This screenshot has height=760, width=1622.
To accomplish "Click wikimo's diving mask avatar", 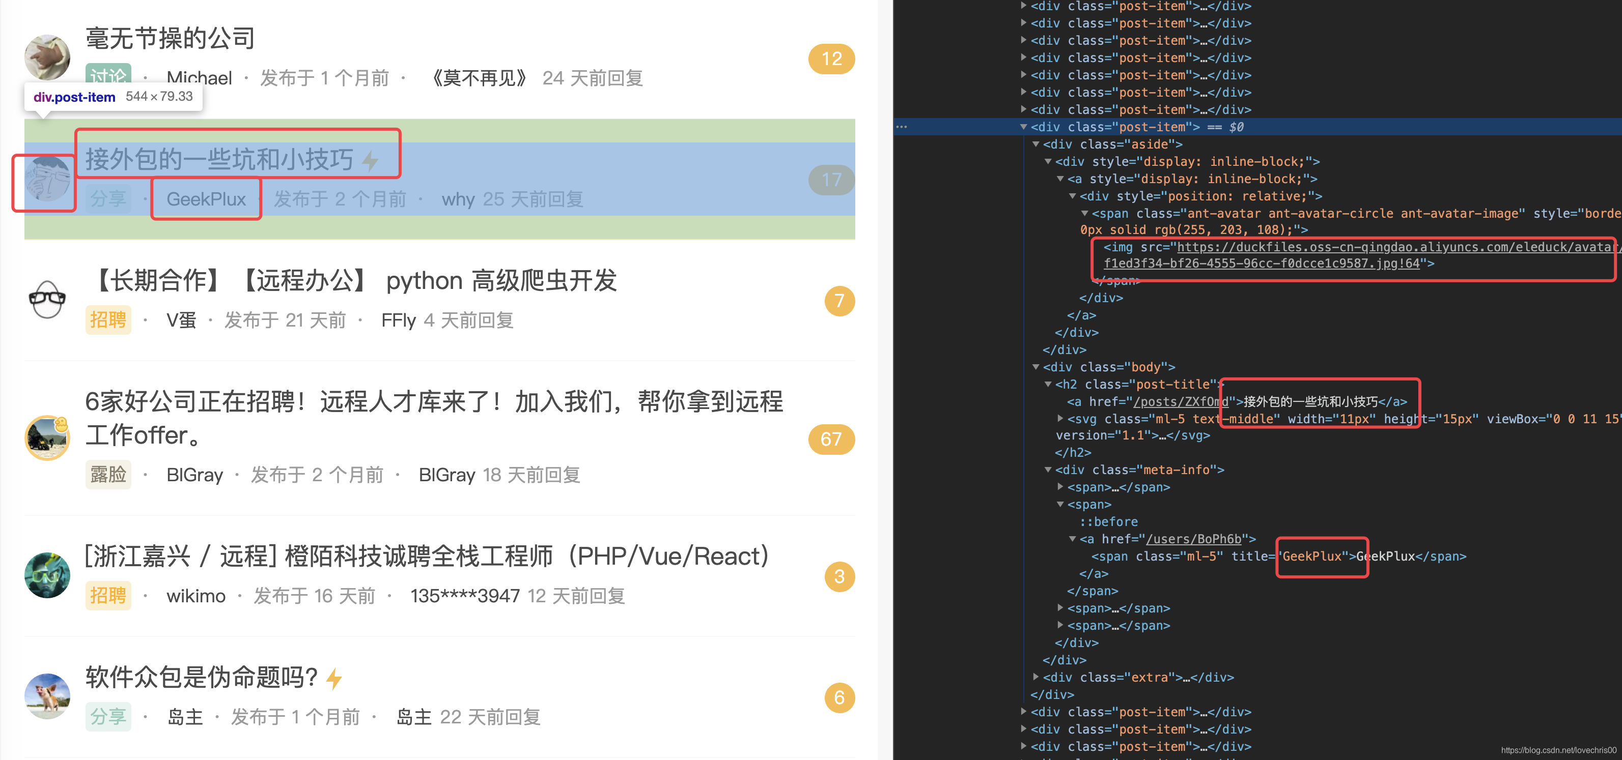I will pyautogui.click(x=47, y=575).
